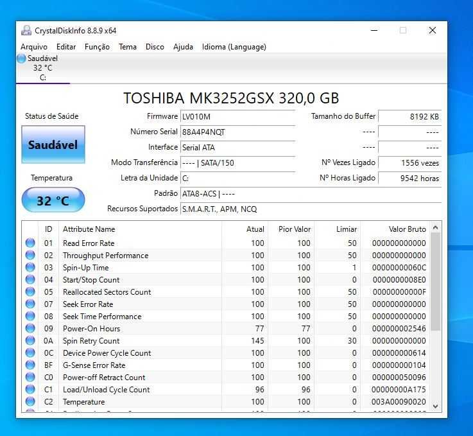Click the CrystalDiskInfo app icon in title bar
This screenshot has width=473, height=436.
tap(26, 30)
